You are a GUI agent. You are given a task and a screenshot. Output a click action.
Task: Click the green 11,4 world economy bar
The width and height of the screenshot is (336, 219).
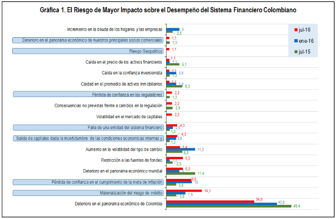(181, 174)
